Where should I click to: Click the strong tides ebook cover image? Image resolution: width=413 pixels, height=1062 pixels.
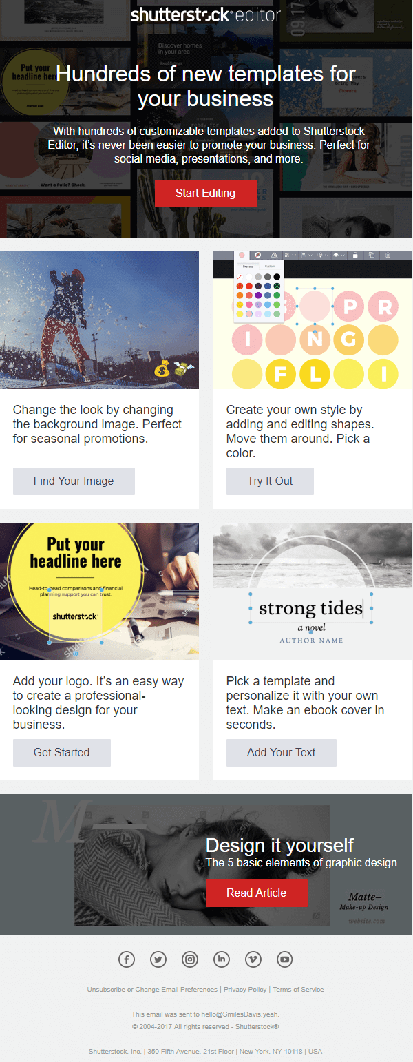(x=313, y=592)
